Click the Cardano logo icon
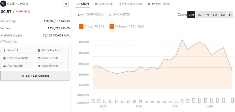235x112 pixels. [3, 4]
